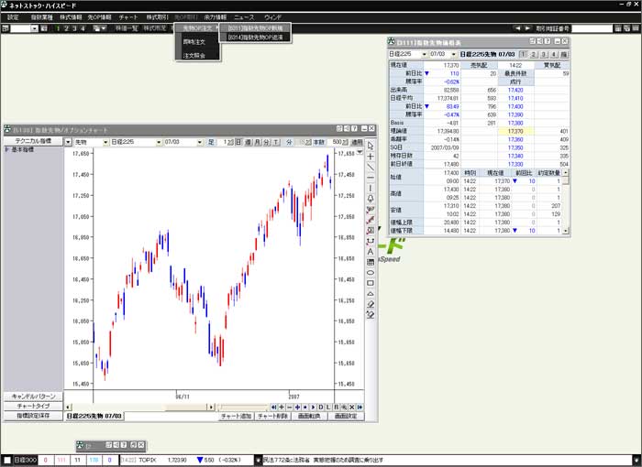
Task: Open the 先物 product type dropdown in chart
Action: pyautogui.click(x=105, y=142)
